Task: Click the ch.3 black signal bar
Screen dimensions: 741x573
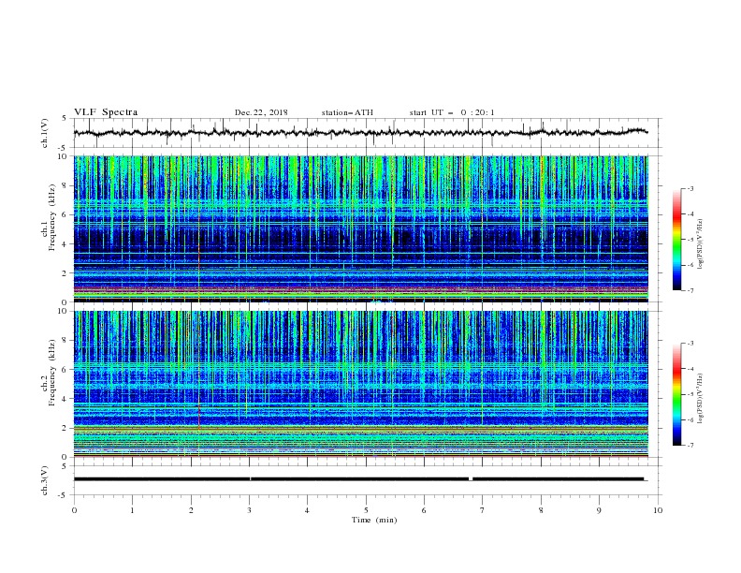Action: (359, 479)
